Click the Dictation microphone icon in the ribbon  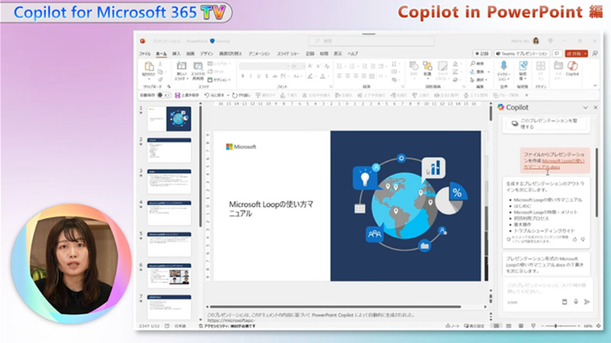click(503, 67)
